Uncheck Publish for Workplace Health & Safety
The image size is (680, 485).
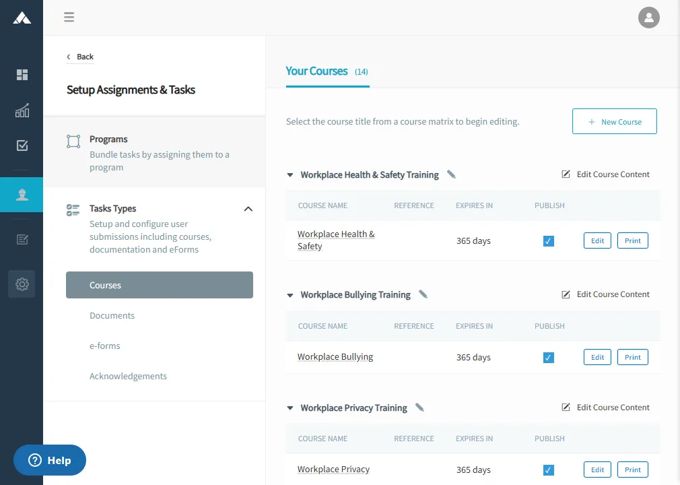pos(549,241)
